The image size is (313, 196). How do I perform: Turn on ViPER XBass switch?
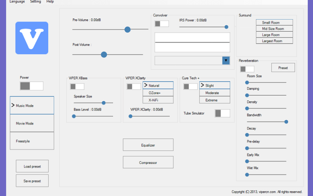[77, 87]
